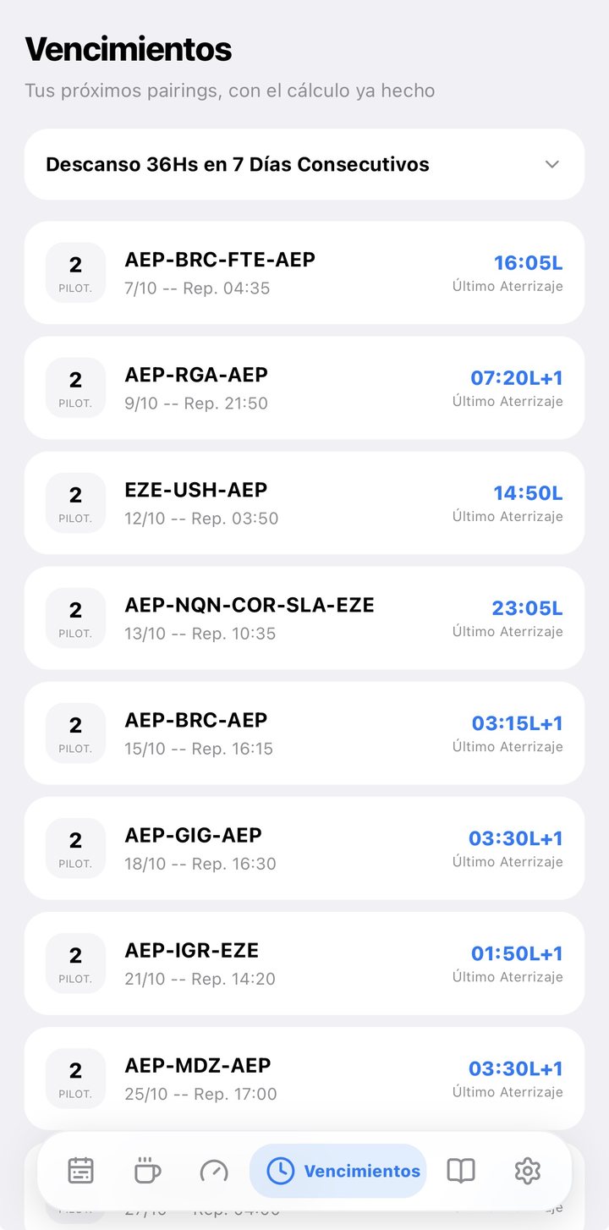This screenshot has width=609, height=1230.
Task: Tap 2 PILOT badge on AEP-BRC-FTE-AEP
Action: [75, 272]
